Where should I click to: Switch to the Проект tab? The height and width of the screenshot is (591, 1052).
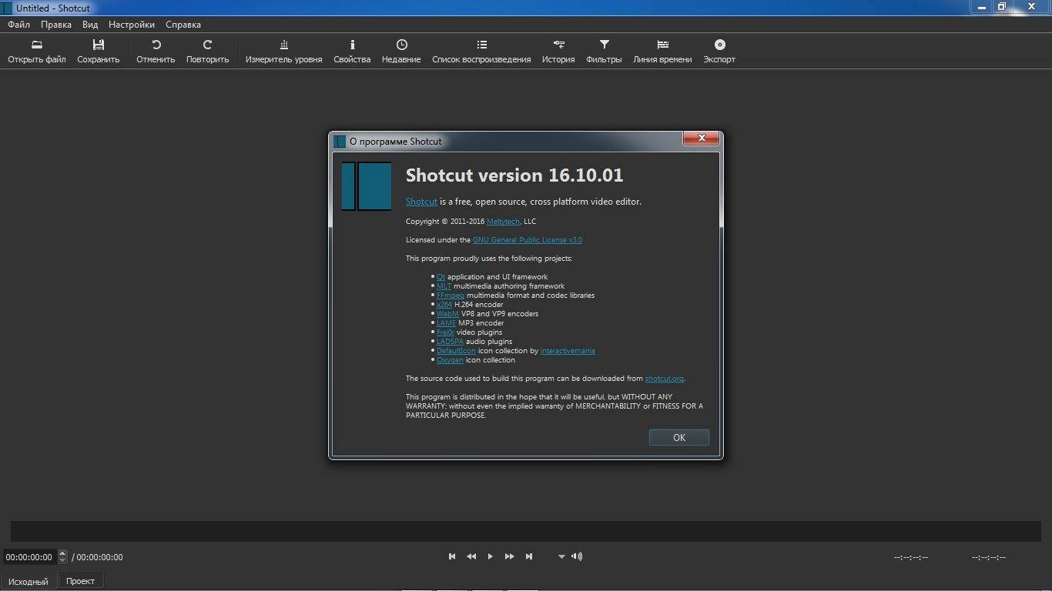pyautogui.click(x=80, y=581)
